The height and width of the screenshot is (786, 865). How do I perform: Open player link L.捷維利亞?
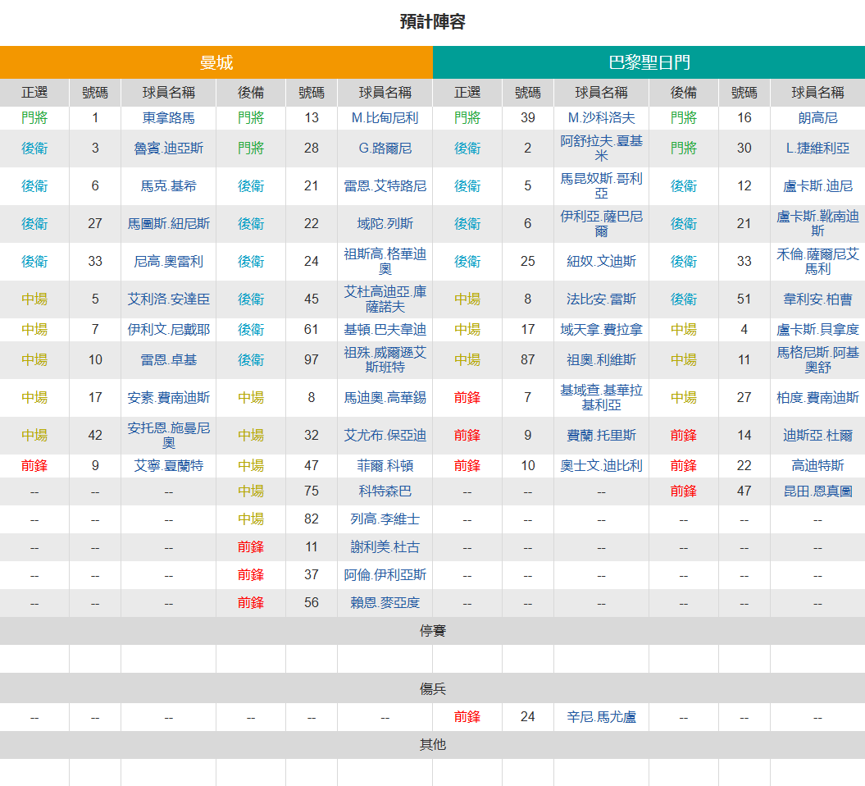(817, 149)
